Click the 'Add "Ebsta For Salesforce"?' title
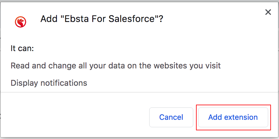This screenshot has height=139, width=279. 102,19
